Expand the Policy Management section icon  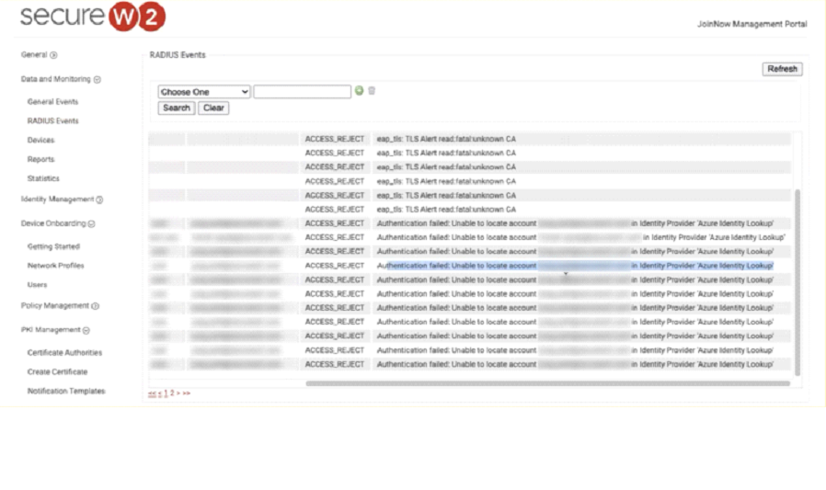pos(96,306)
